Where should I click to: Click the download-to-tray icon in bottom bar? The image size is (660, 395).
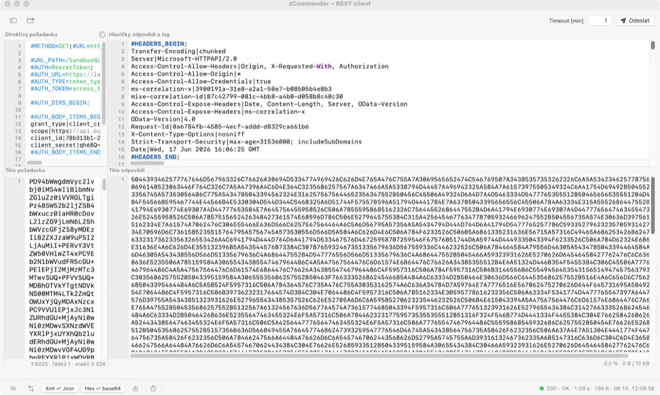136,388
